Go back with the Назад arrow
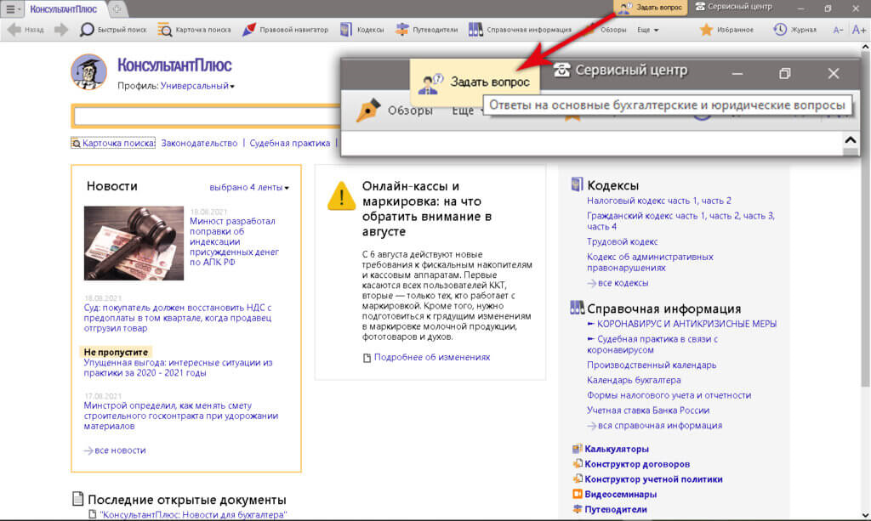Screen dimensions: 871x521 click(x=26, y=30)
